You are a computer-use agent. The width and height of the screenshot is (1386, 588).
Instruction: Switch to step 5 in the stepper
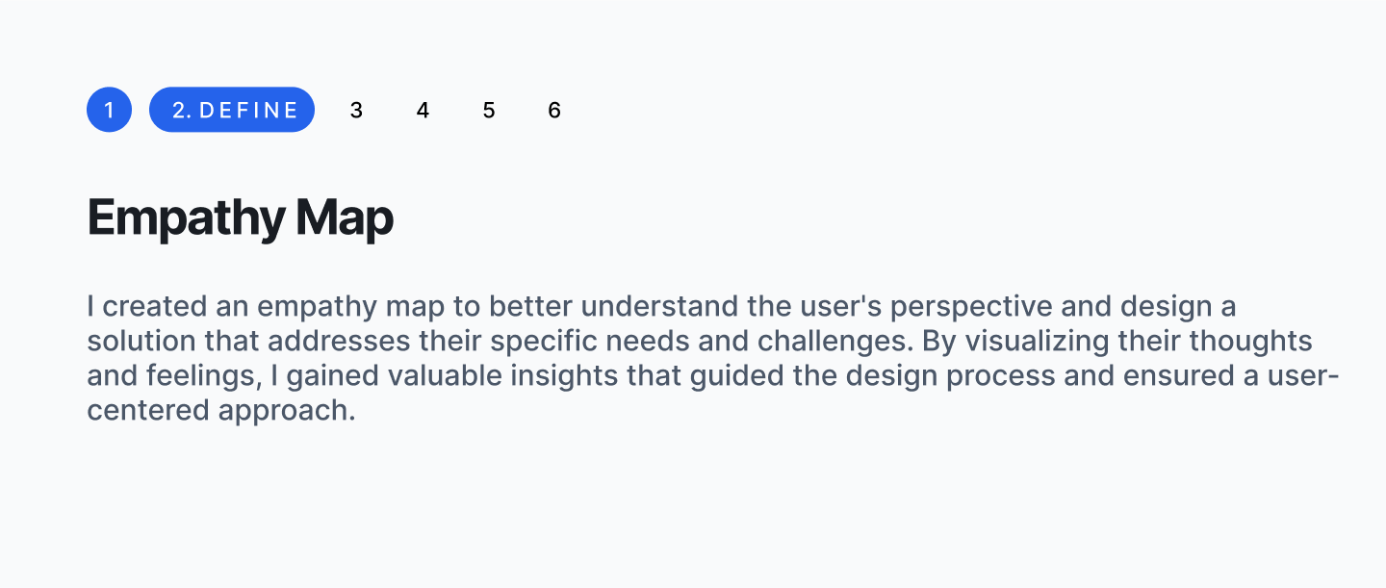click(x=489, y=110)
